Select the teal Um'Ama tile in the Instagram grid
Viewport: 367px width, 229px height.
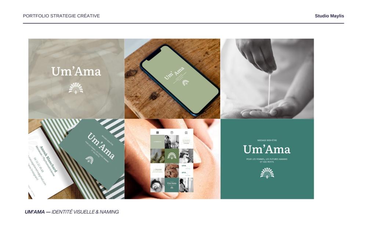pyautogui.click(x=172, y=185)
